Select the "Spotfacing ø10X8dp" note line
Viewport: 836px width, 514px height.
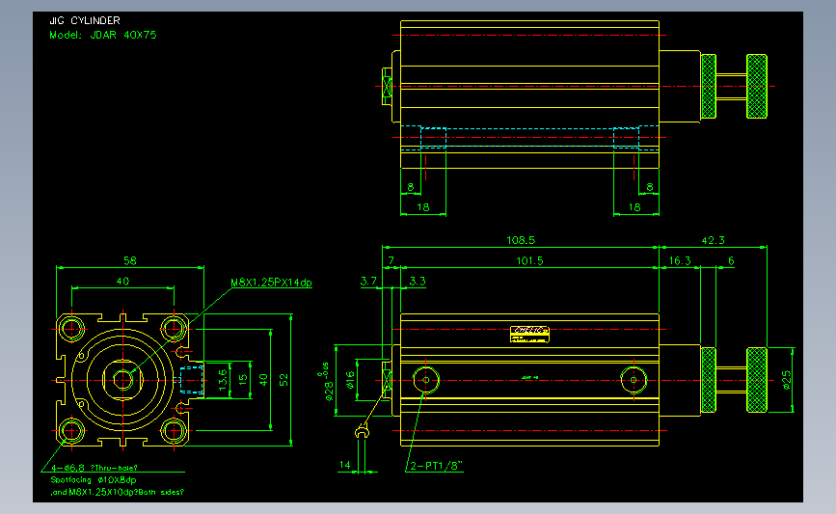tap(94, 480)
